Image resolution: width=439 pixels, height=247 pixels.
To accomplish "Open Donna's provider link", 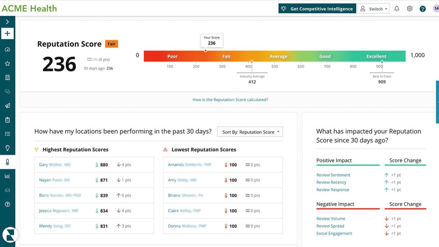I will coord(187,226).
